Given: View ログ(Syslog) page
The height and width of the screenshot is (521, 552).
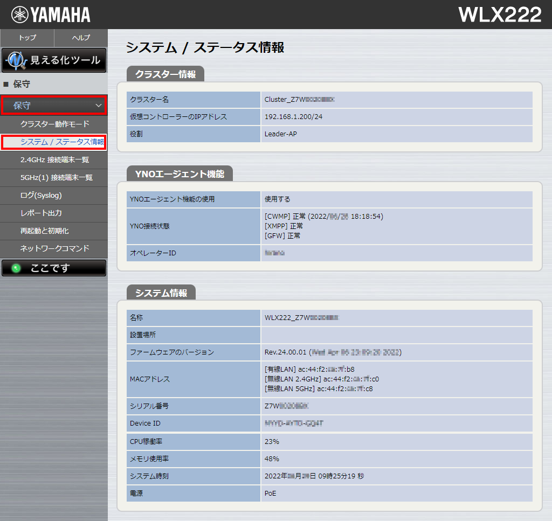Looking at the screenshot, I should click(41, 196).
